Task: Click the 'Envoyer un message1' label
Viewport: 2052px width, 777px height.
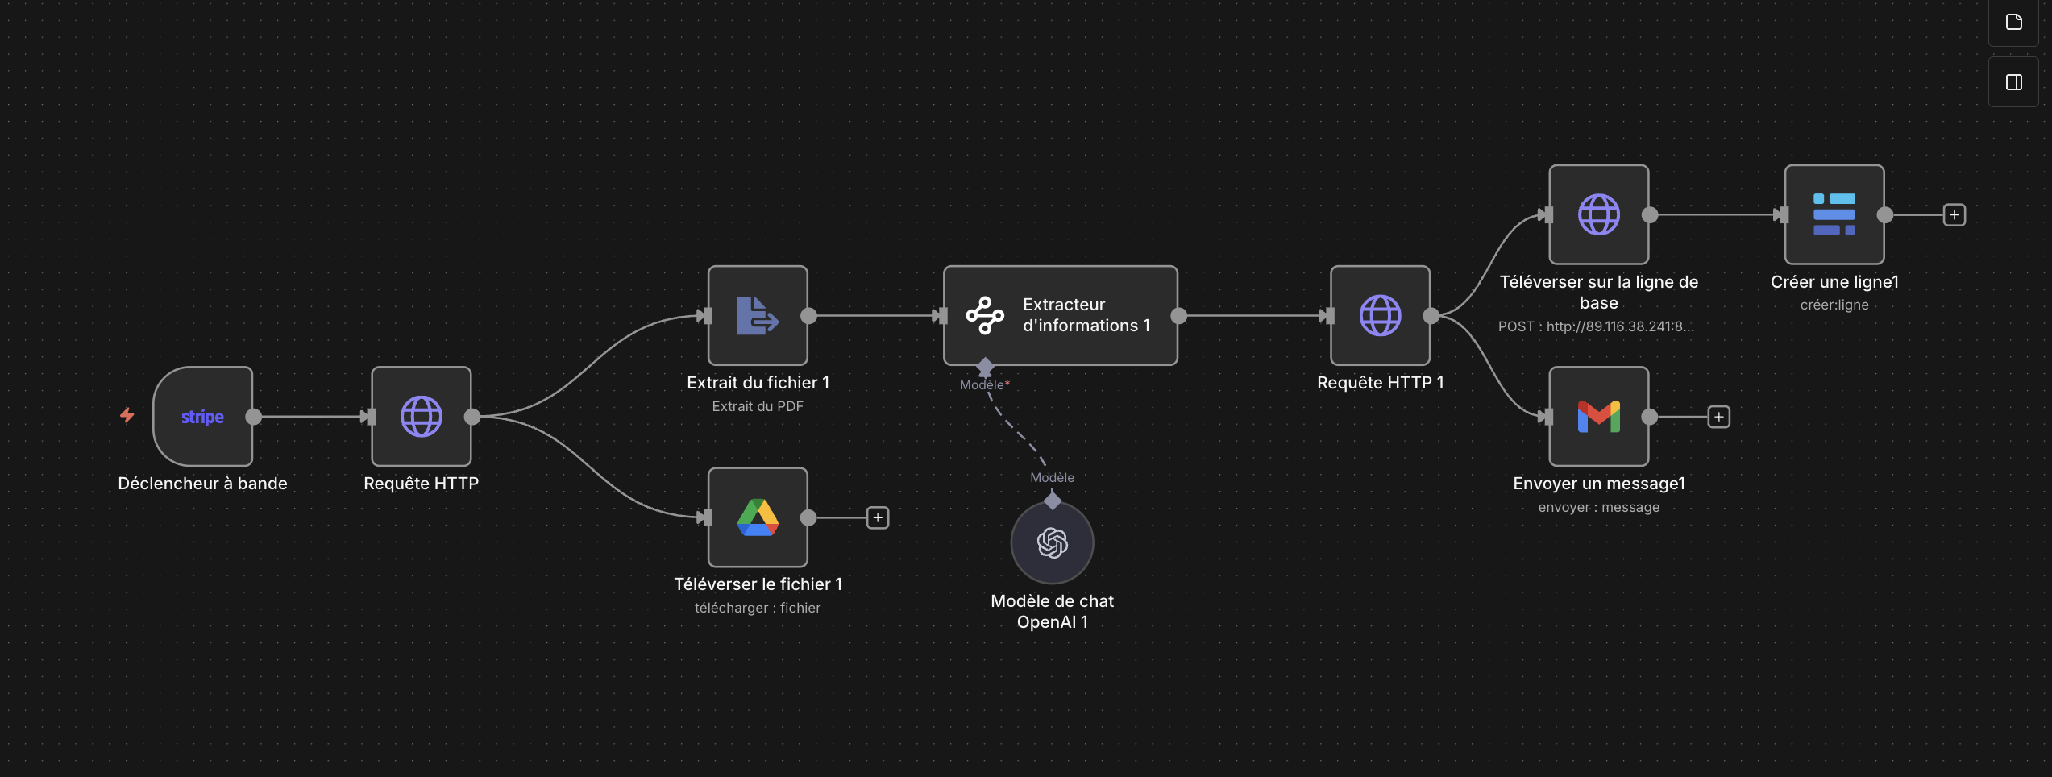Action: (1599, 484)
